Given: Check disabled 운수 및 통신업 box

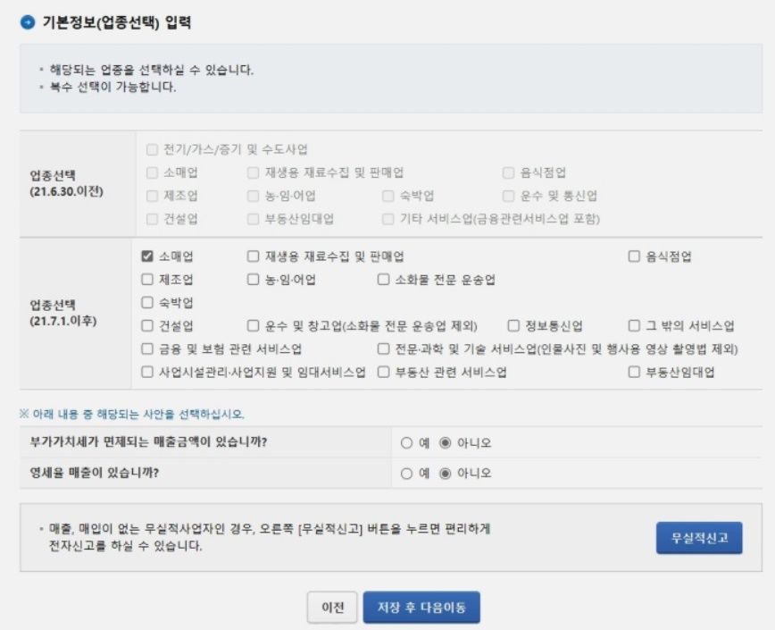Looking at the screenshot, I should [508, 196].
